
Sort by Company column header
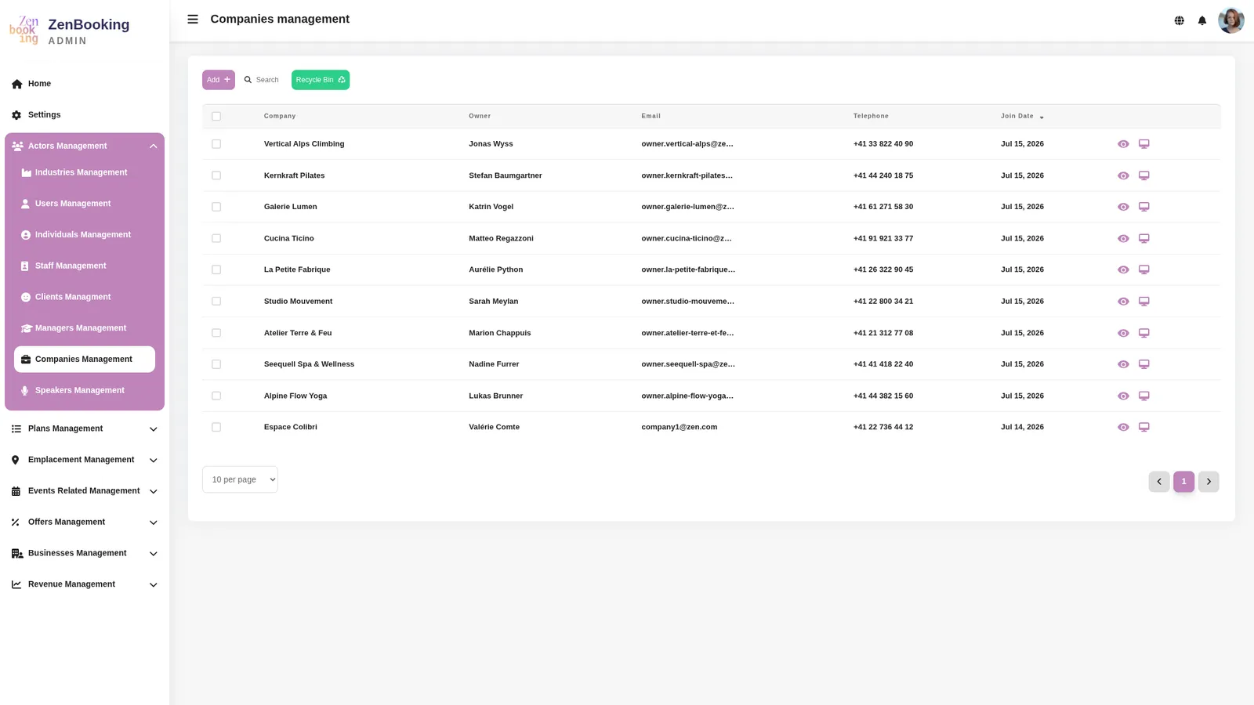coord(280,116)
